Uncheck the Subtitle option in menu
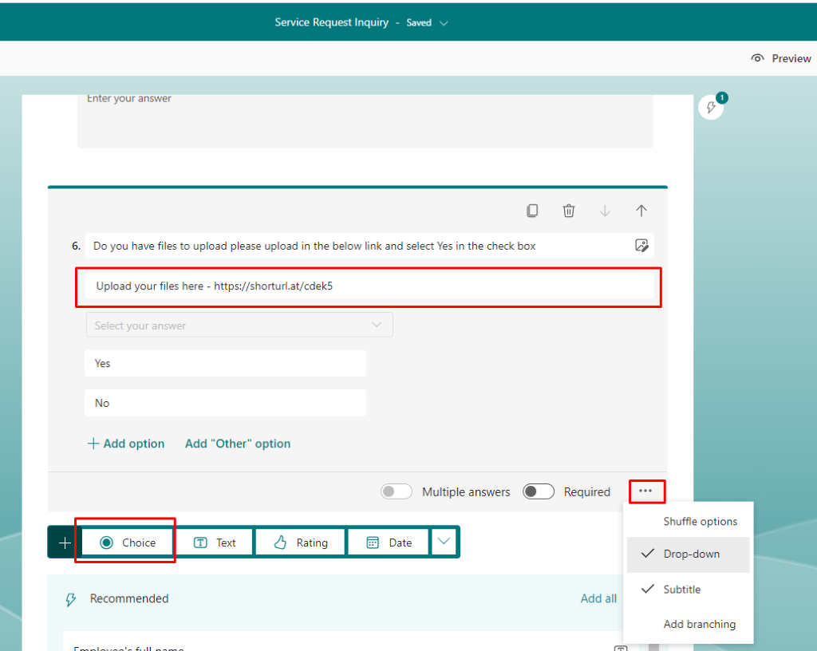 coord(682,590)
